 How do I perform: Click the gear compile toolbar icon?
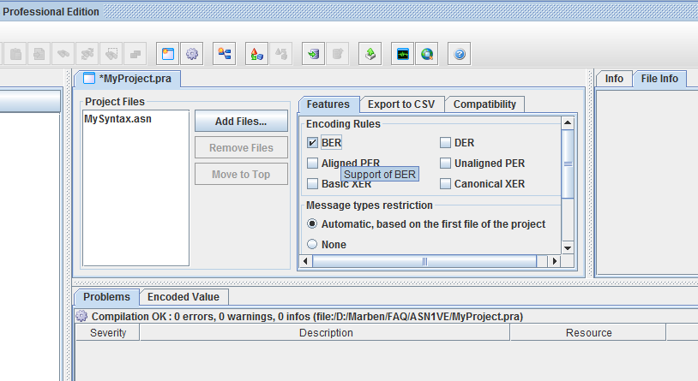pos(192,54)
